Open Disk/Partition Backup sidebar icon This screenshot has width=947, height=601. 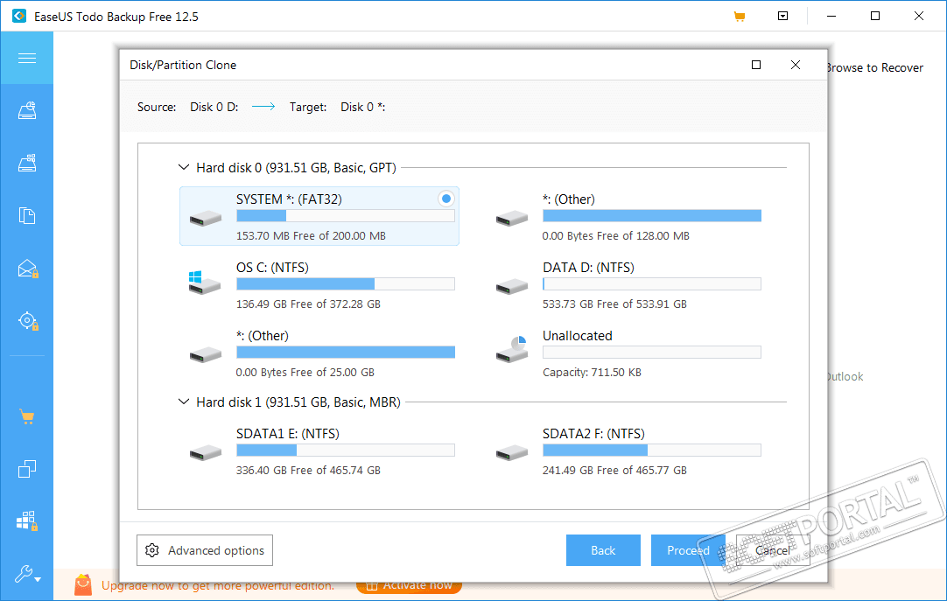[x=27, y=110]
